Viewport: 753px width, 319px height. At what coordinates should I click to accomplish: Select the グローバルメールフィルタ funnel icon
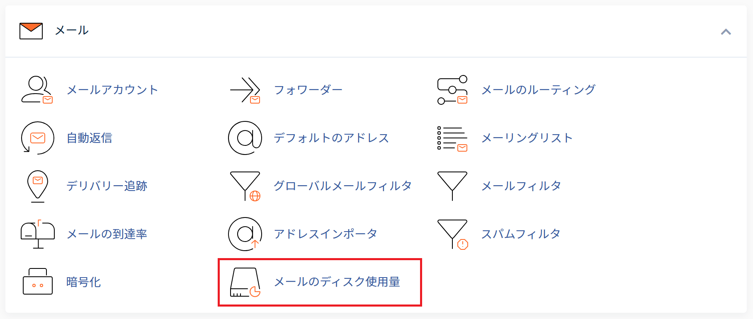(x=245, y=186)
